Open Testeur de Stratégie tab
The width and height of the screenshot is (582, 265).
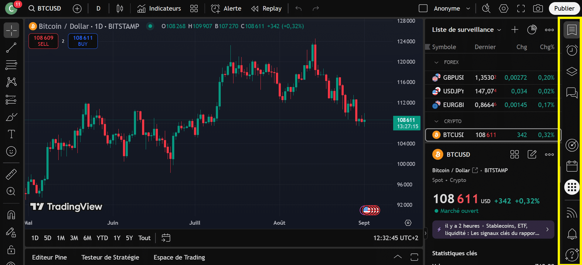click(x=110, y=257)
